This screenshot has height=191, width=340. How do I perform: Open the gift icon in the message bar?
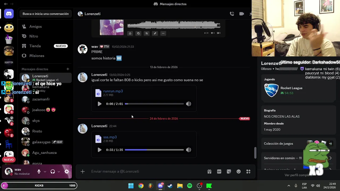(x=209, y=172)
